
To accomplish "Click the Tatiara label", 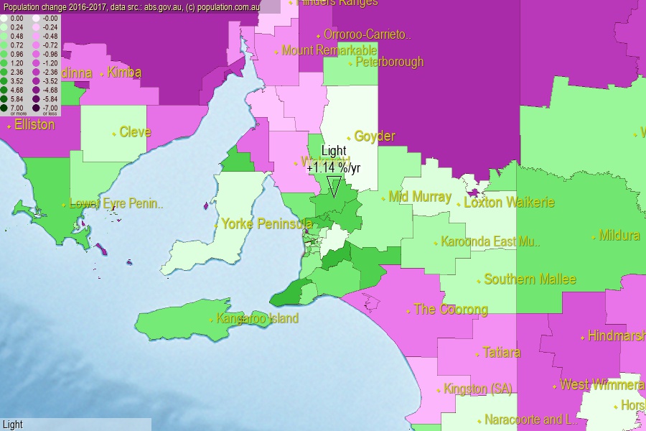I will (x=502, y=352).
